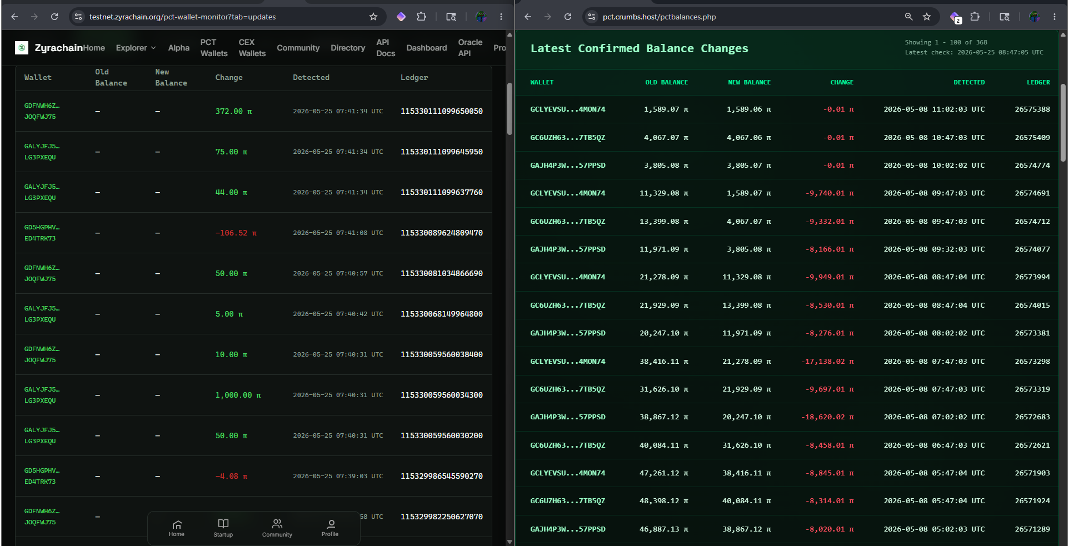The image size is (1069, 546).
Task: Open the CEX Wallets menu item
Action: (252, 48)
